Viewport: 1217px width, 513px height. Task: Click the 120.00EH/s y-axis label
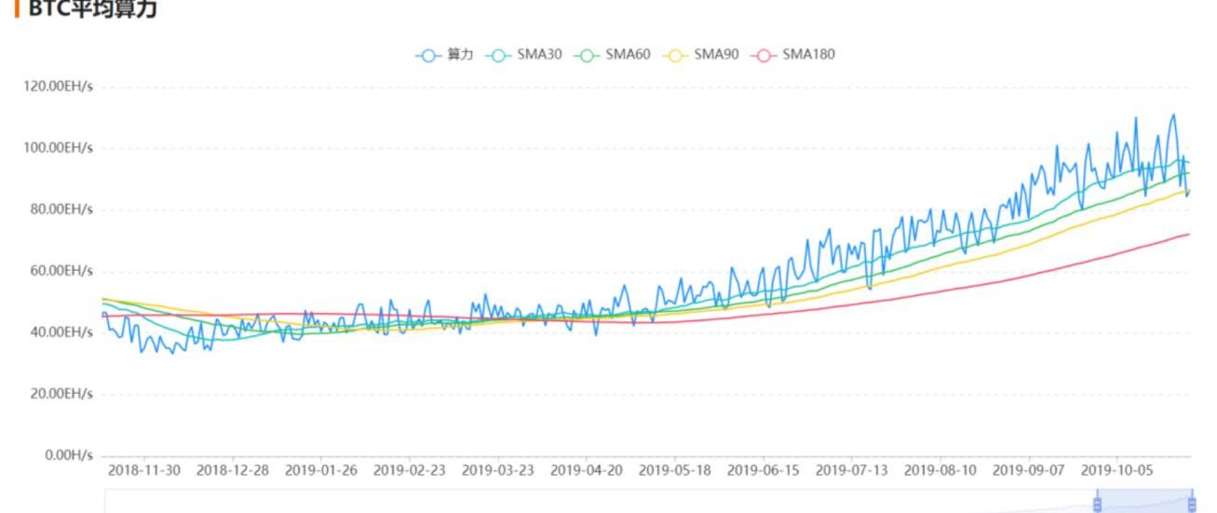point(58,87)
